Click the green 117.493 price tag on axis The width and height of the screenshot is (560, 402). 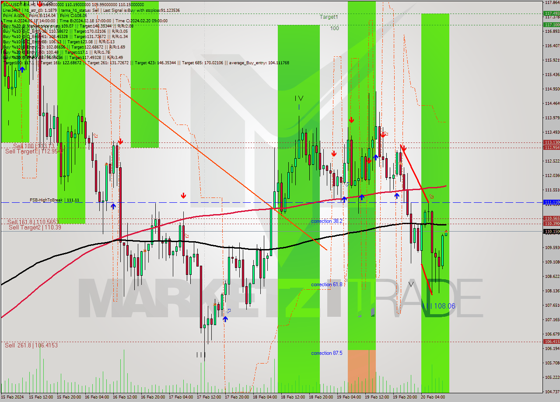(x=551, y=14)
